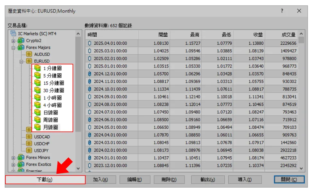Viewport: 313px width, 193px height.
Task: Select the 月線圖 monthly chart icon
Action: click(x=38, y=127)
